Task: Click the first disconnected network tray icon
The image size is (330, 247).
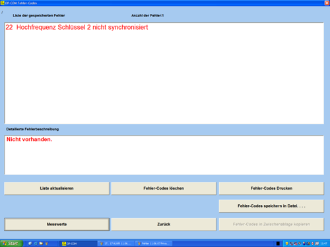Action: click(x=291, y=244)
